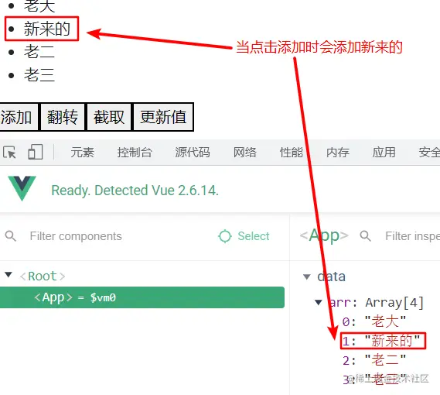Switch to the 控制台 tab
The height and width of the screenshot is (395, 440).
135,153
